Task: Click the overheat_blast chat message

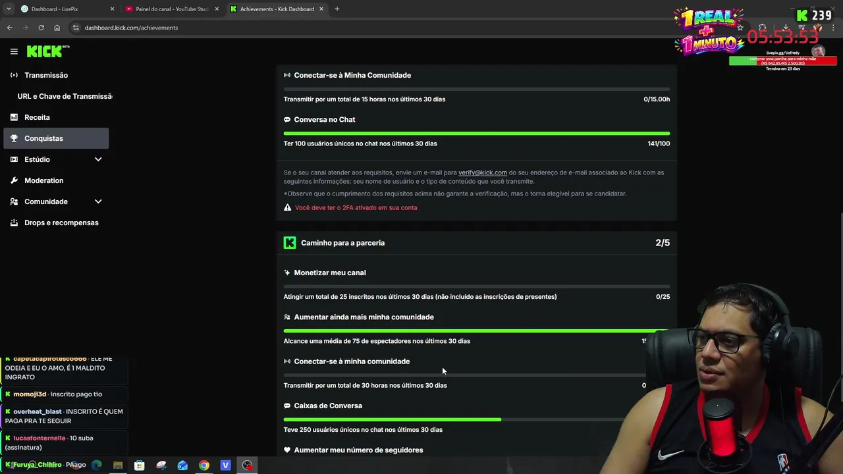Action: click(x=64, y=416)
